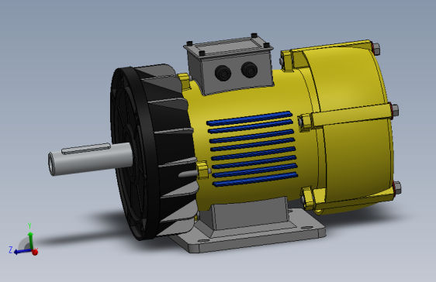
Task: Click the red X axis ball on triad
Action: pyautogui.click(x=35, y=252)
